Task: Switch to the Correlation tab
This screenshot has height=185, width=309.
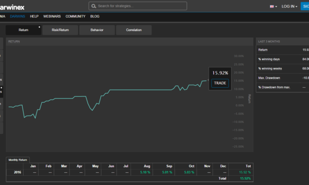Action: (134, 30)
